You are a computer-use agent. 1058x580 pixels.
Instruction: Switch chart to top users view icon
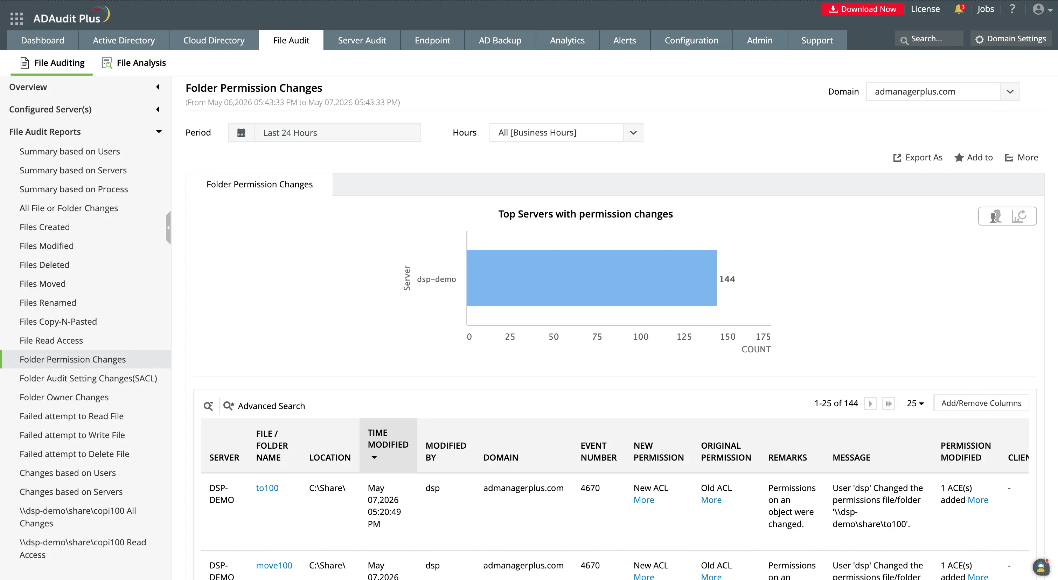(996, 216)
